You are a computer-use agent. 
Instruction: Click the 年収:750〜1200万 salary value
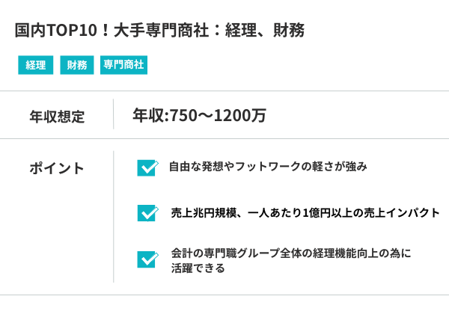199,115
